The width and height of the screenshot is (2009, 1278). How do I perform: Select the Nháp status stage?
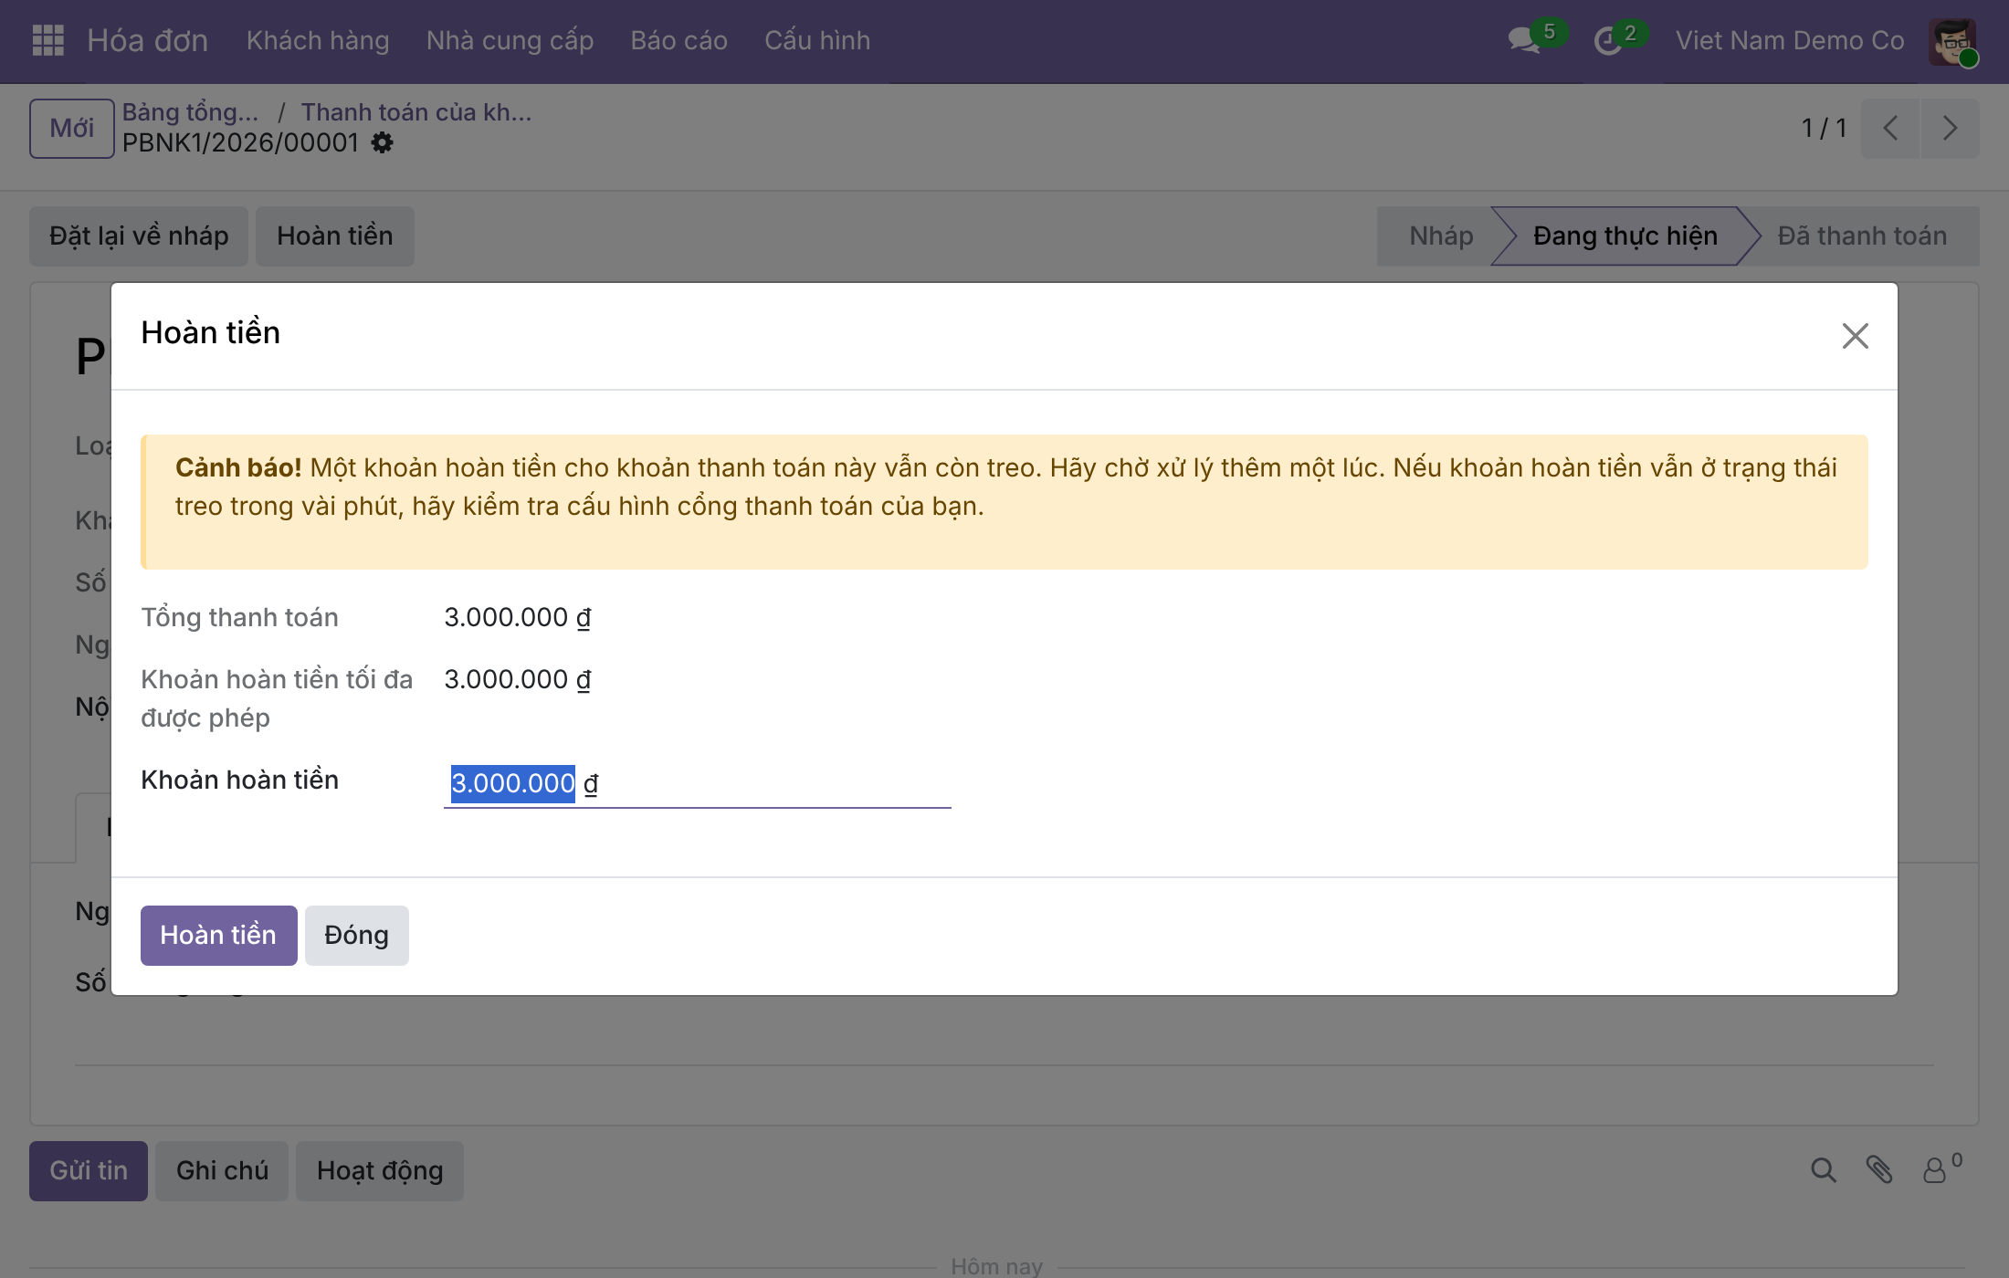[x=1441, y=236]
